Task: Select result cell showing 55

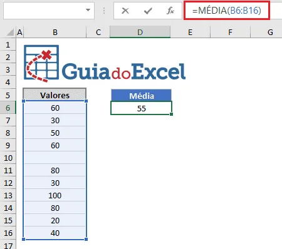Action: pyautogui.click(x=141, y=108)
